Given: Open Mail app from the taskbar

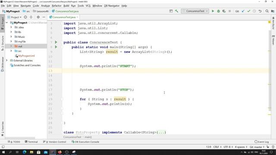Looking at the screenshot, I should (x=46, y=152).
